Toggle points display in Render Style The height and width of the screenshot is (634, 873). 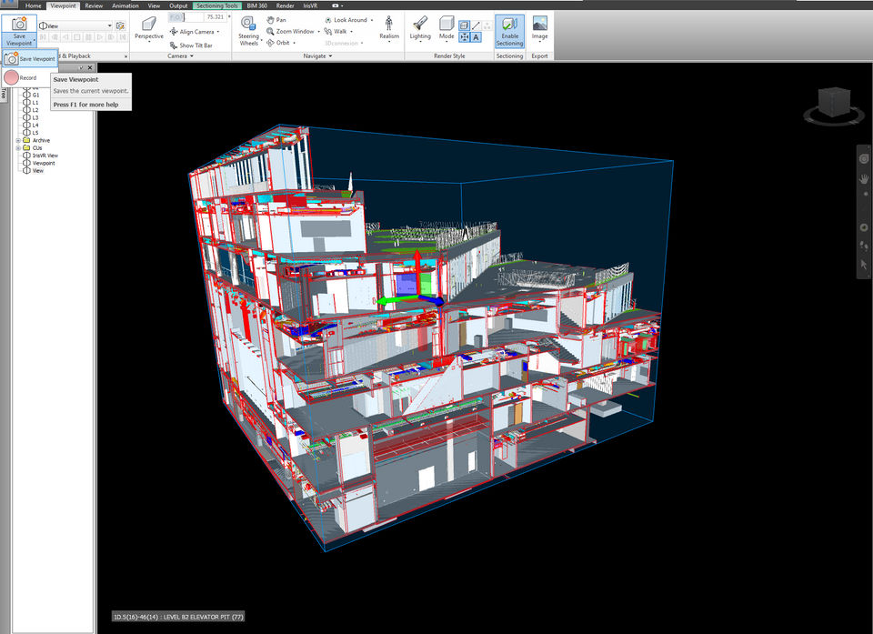click(487, 25)
